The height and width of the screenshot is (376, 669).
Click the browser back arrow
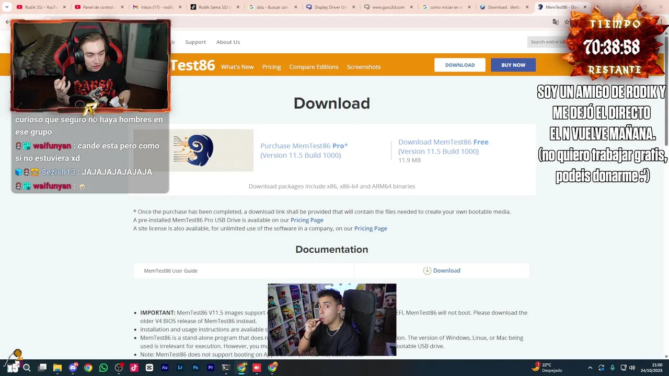(7, 22)
